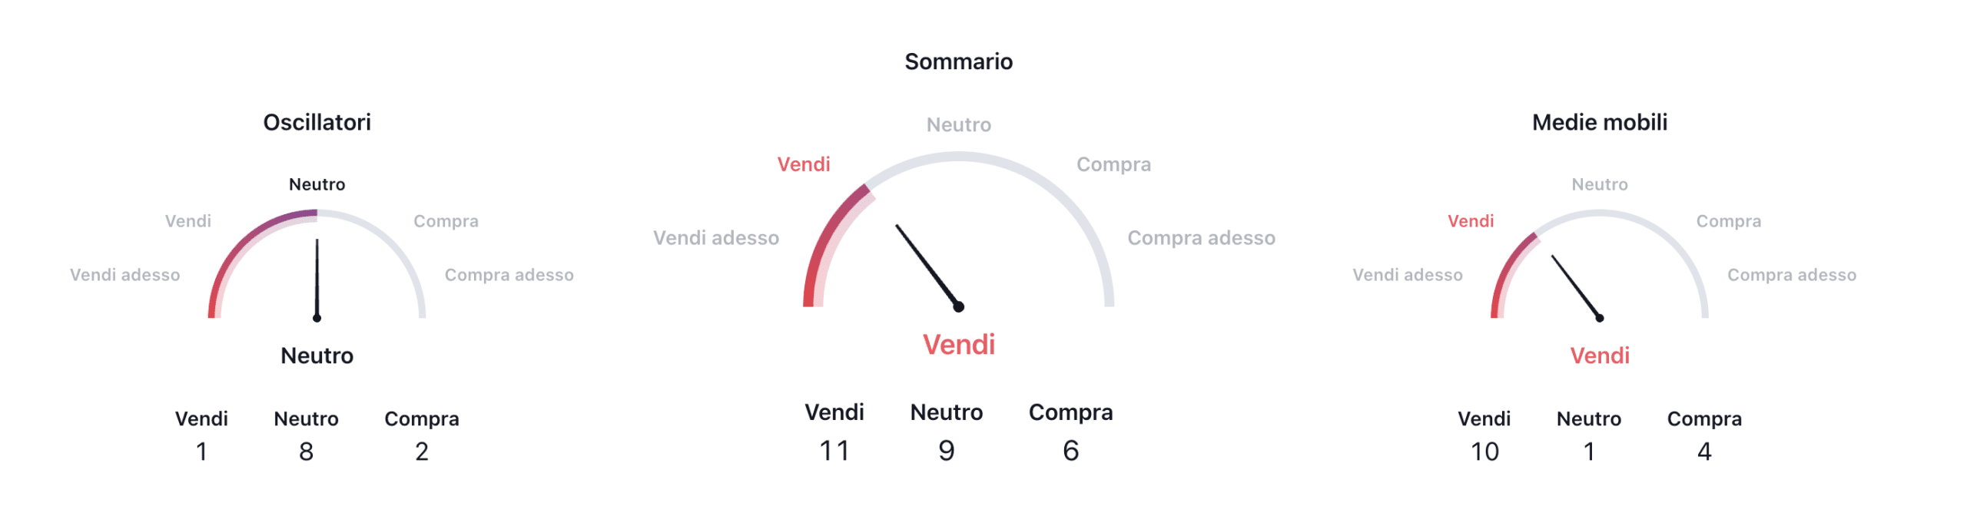Open the Medie mobili section title
The image size is (1967, 526).
[1599, 122]
